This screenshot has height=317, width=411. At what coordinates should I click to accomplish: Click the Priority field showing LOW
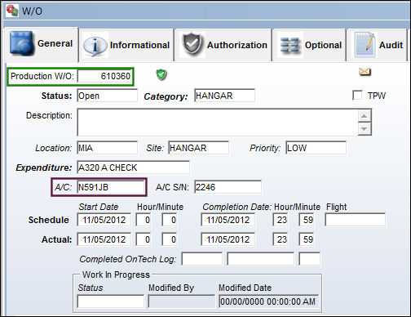click(x=316, y=148)
